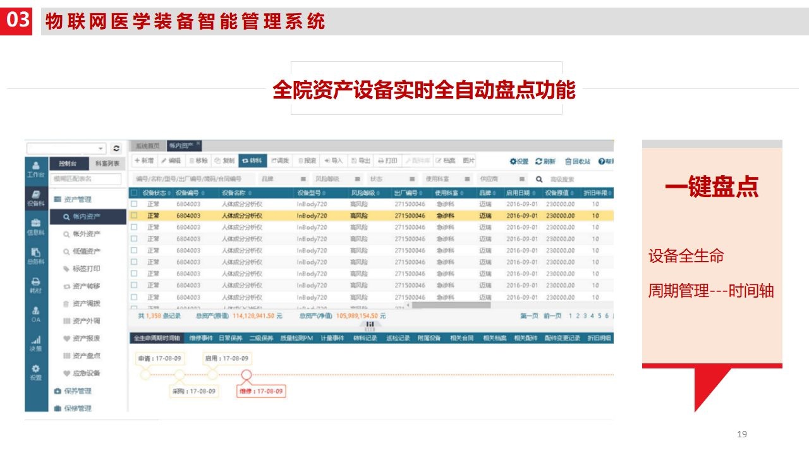Jump to 第一页 in the pagination

529,316
